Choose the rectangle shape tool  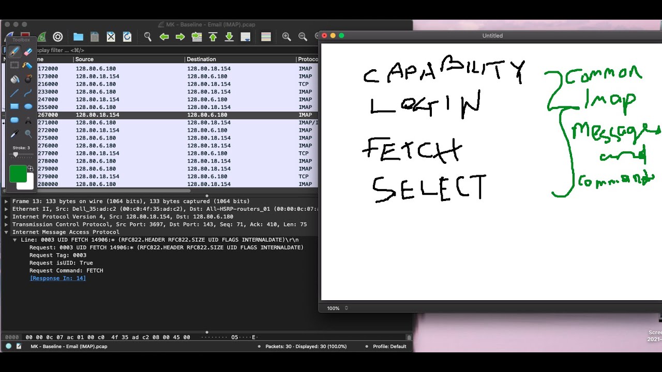(13, 106)
